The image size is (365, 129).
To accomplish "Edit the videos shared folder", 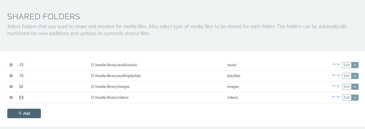I will coord(347,98).
